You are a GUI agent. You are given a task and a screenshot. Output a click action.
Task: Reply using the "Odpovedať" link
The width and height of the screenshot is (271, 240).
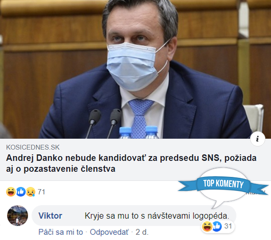coord(109,232)
